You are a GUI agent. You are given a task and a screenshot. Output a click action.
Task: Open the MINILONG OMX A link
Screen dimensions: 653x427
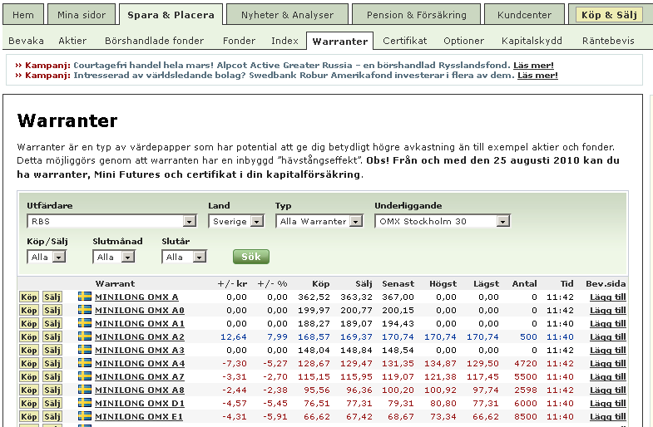[x=136, y=297]
